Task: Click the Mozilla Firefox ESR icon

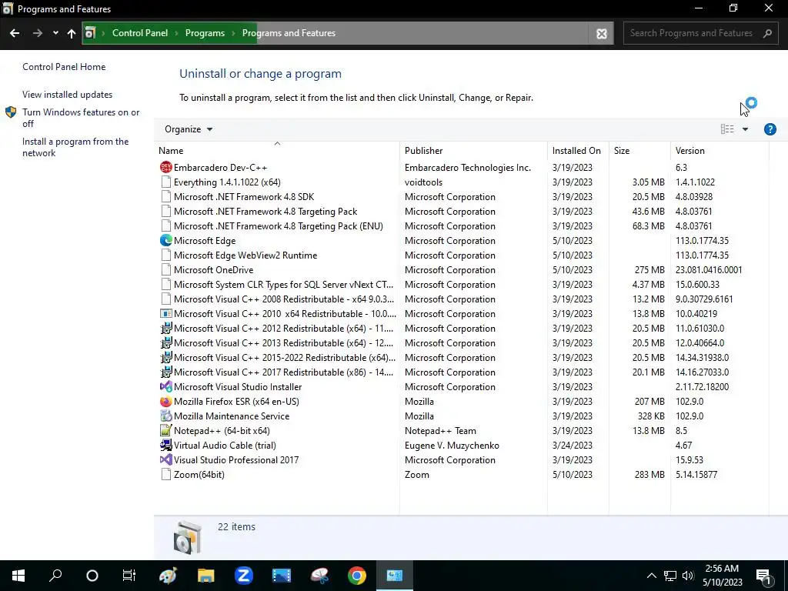Action: [166, 401]
